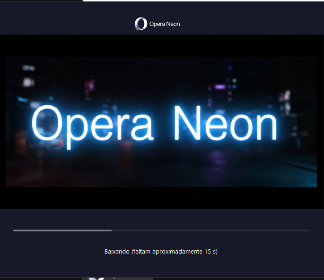
Task: Click the purple blurred light in banner
Action: tap(220, 87)
